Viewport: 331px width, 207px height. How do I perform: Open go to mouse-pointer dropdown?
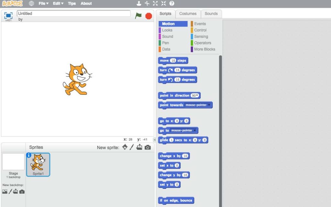click(195, 130)
